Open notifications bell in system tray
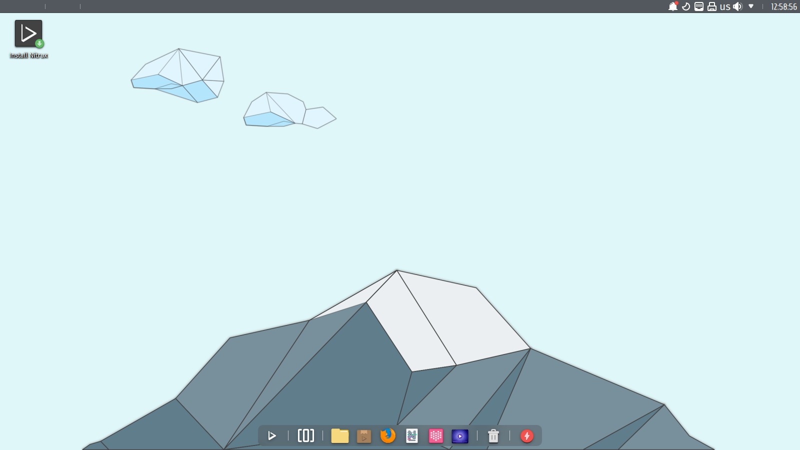 673,6
